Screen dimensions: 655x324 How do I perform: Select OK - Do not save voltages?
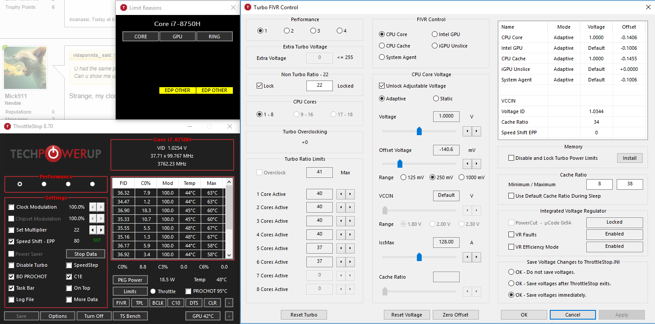pyautogui.click(x=511, y=272)
